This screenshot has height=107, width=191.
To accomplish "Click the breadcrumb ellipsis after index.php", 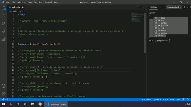I will 24,11.
